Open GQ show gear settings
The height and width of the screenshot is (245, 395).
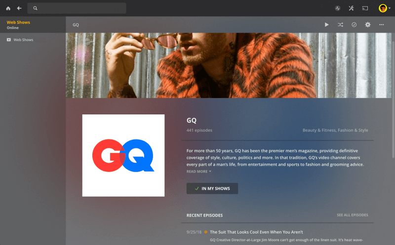368,25
